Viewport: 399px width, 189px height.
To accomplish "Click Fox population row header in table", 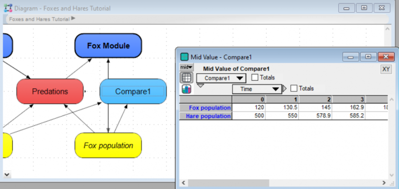I will [x=205, y=107].
